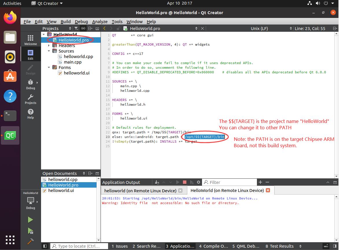
Task: Select main.cpp in the project tree
Action: (x=73, y=62)
